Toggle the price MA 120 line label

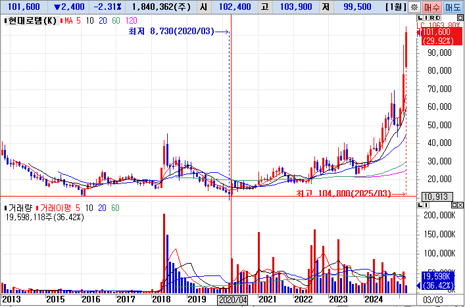tap(131, 21)
